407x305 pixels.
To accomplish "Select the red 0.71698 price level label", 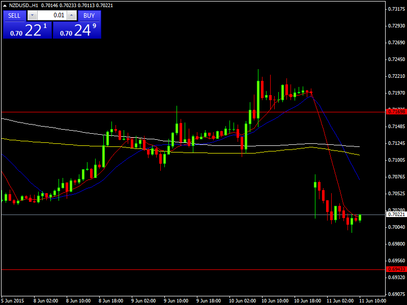I will coord(396,112).
